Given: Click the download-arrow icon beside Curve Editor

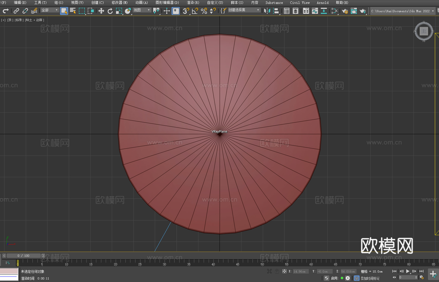Looking at the screenshot, I should [x=324, y=11].
